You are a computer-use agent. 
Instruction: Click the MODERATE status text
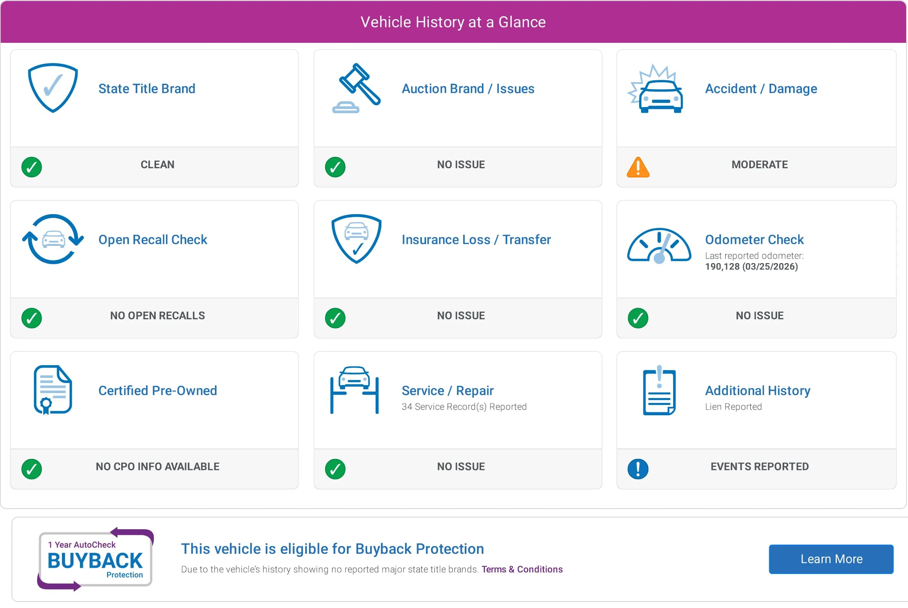[x=760, y=164]
